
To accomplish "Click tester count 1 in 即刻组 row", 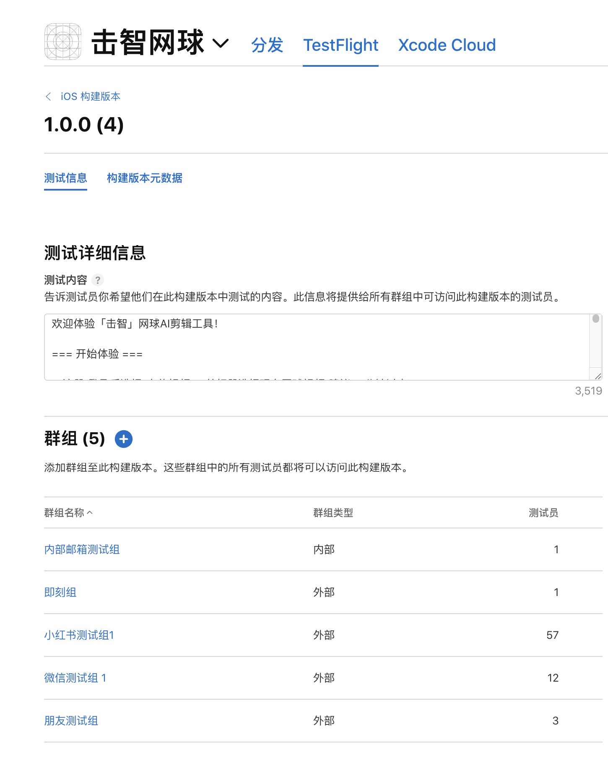I will 556,592.
